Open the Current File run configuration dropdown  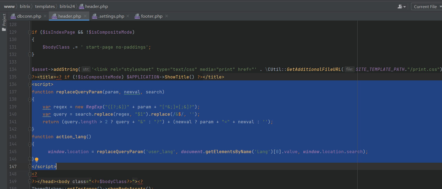(x=427, y=7)
